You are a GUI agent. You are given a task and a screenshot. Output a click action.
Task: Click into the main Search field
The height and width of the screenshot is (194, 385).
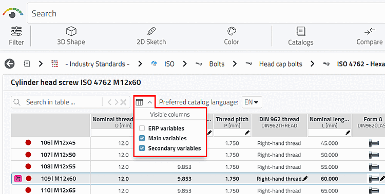click(x=206, y=13)
